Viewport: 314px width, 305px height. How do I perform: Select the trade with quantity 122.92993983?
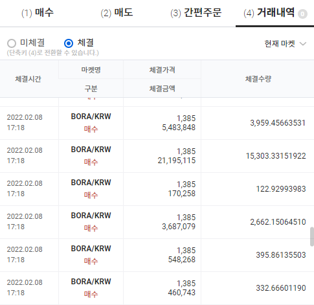[157, 189]
